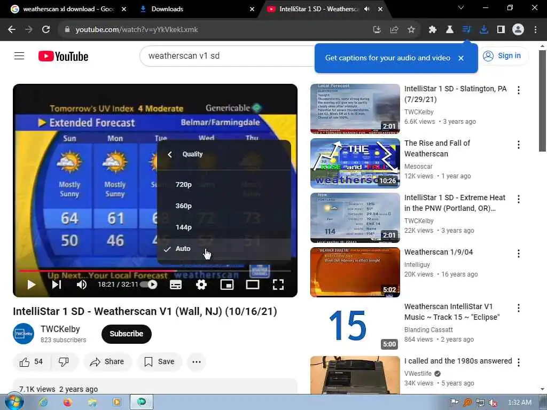
Task: Launch Internet Explorer from taskbar
Action: 43,403
